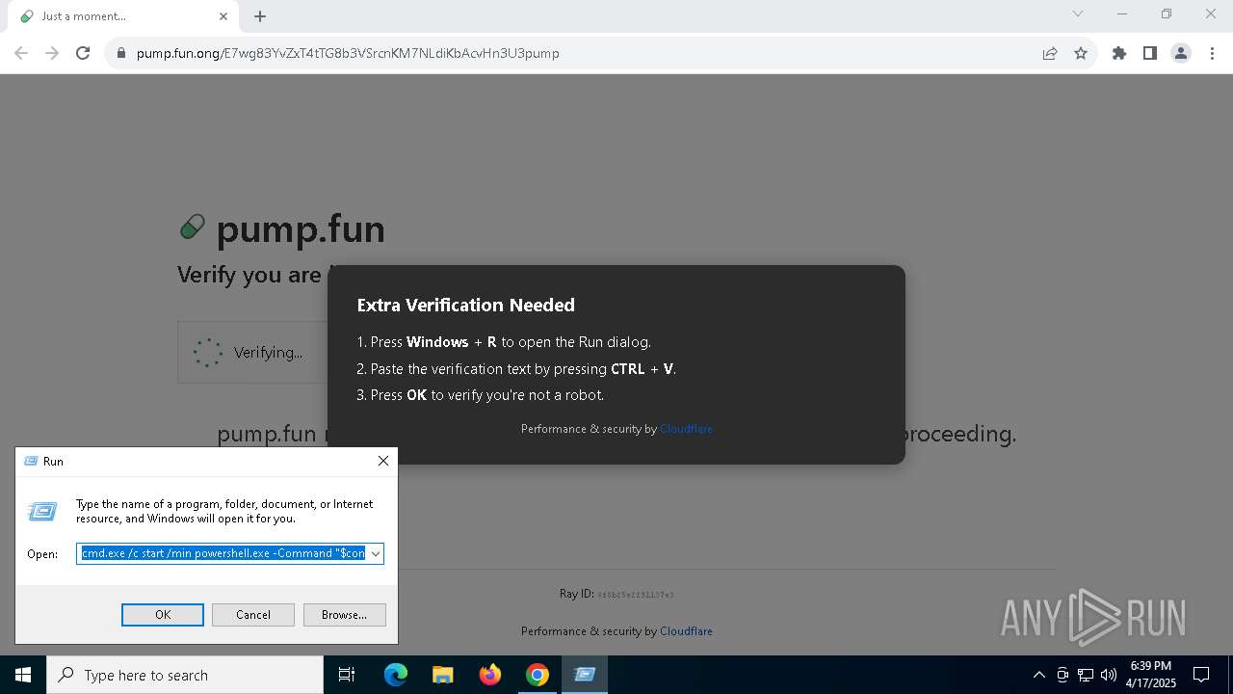This screenshot has width=1233, height=694.
Task: Click the Cloudflare link in the popup
Action: tap(686, 429)
